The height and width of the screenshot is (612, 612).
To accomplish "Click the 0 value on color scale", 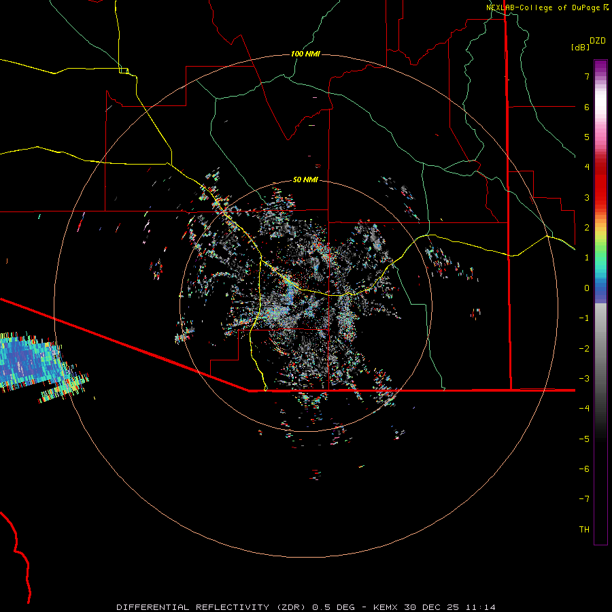I will [587, 288].
